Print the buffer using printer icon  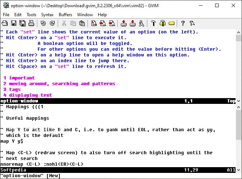click(31, 23)
